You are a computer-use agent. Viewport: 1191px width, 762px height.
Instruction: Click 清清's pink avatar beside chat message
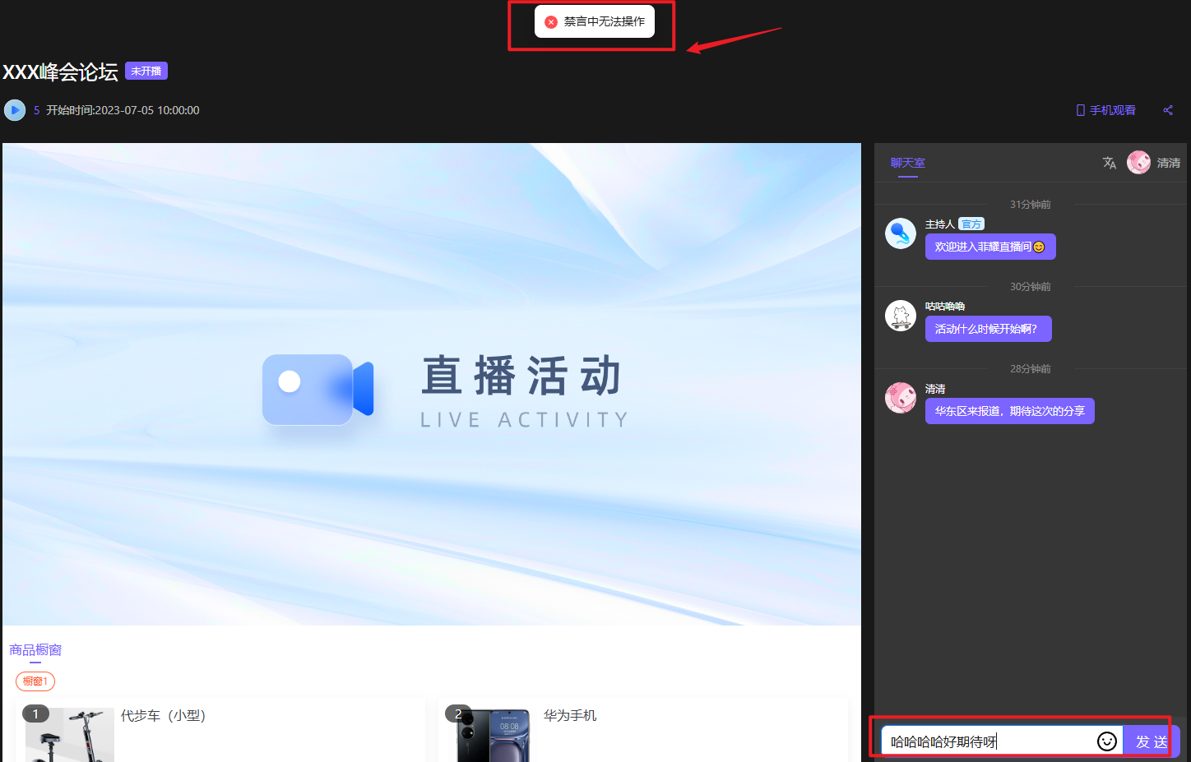pyautogui.click(x=900, y=398)
